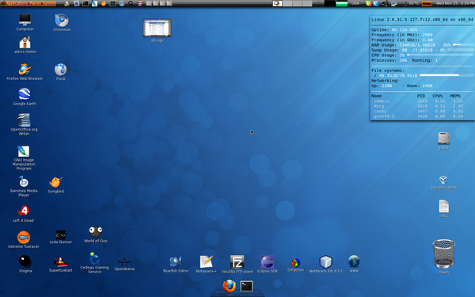This screenshot has width=475, height=297.
Task: Open the Chromium desktop icon
Action: point(62,22)
